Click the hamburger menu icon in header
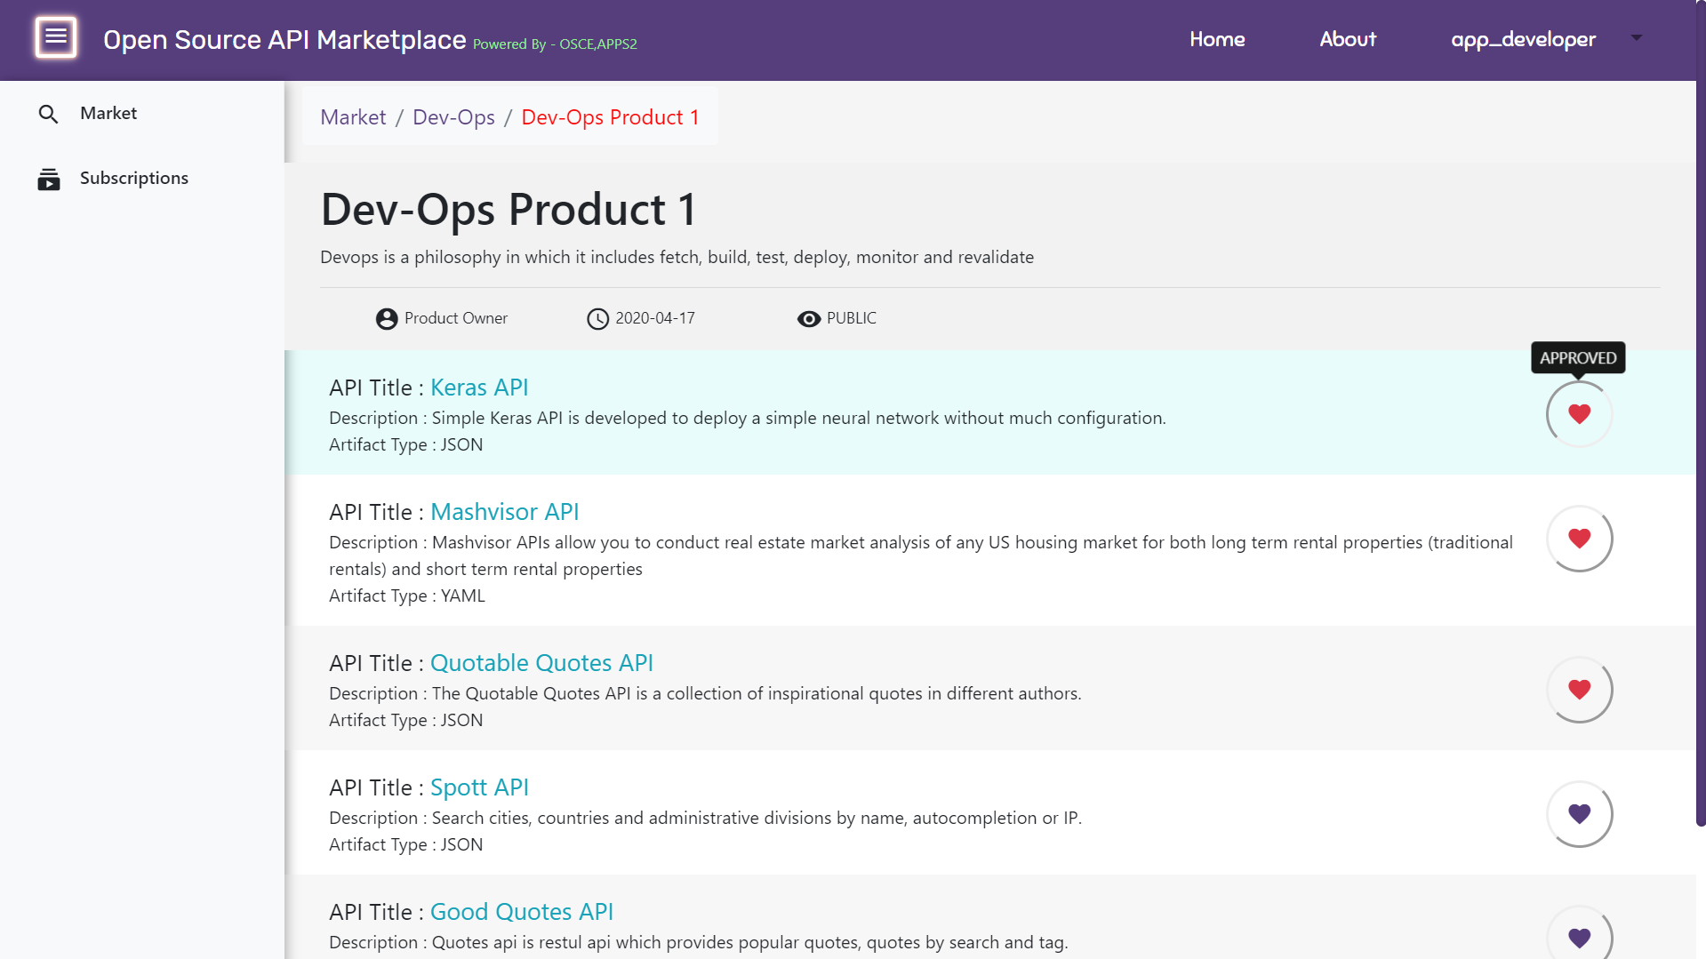 [56, 37]
